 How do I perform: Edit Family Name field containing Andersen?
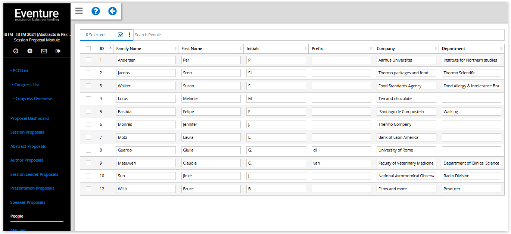(x=146, y=60)
